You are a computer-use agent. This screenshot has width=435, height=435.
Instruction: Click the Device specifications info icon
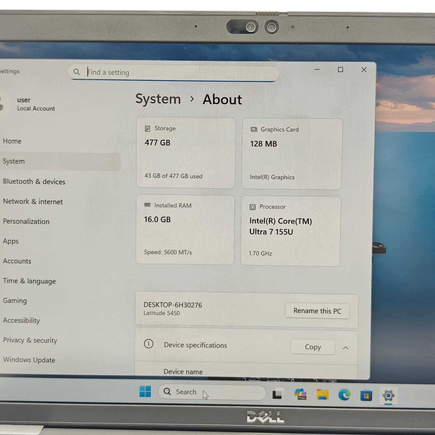click(x=149, y=344)
